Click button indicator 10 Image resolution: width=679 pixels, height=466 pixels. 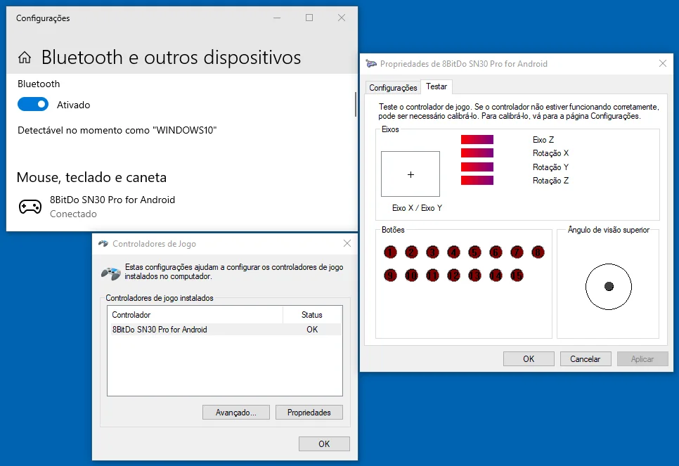411,275
